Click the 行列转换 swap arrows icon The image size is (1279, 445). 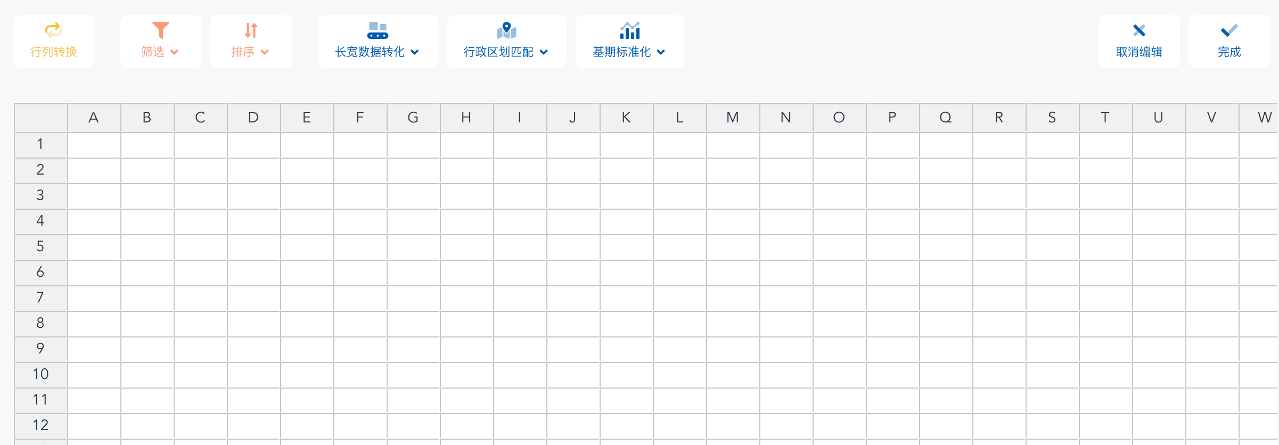click(x=53, y=30)
